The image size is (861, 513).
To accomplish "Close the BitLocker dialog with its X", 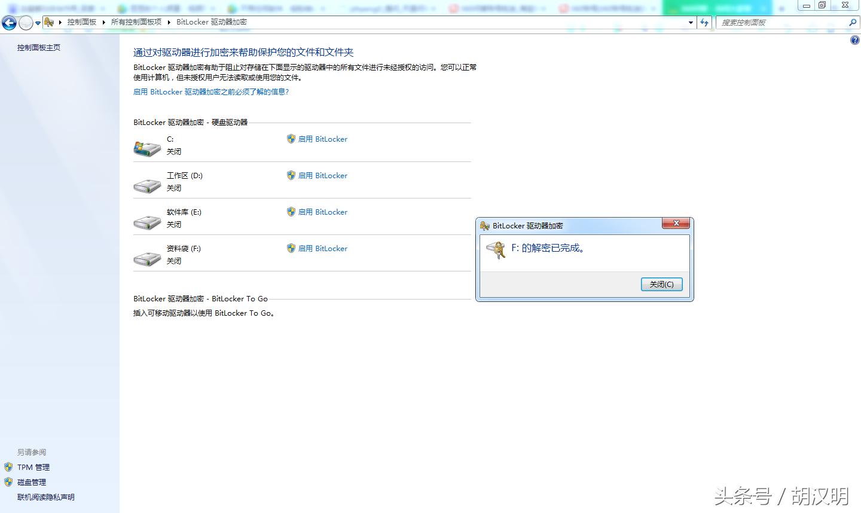I will [676, 224].
